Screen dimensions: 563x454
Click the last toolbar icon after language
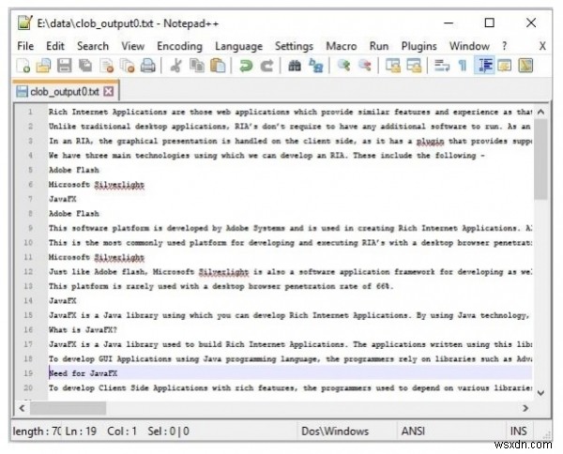525,66
